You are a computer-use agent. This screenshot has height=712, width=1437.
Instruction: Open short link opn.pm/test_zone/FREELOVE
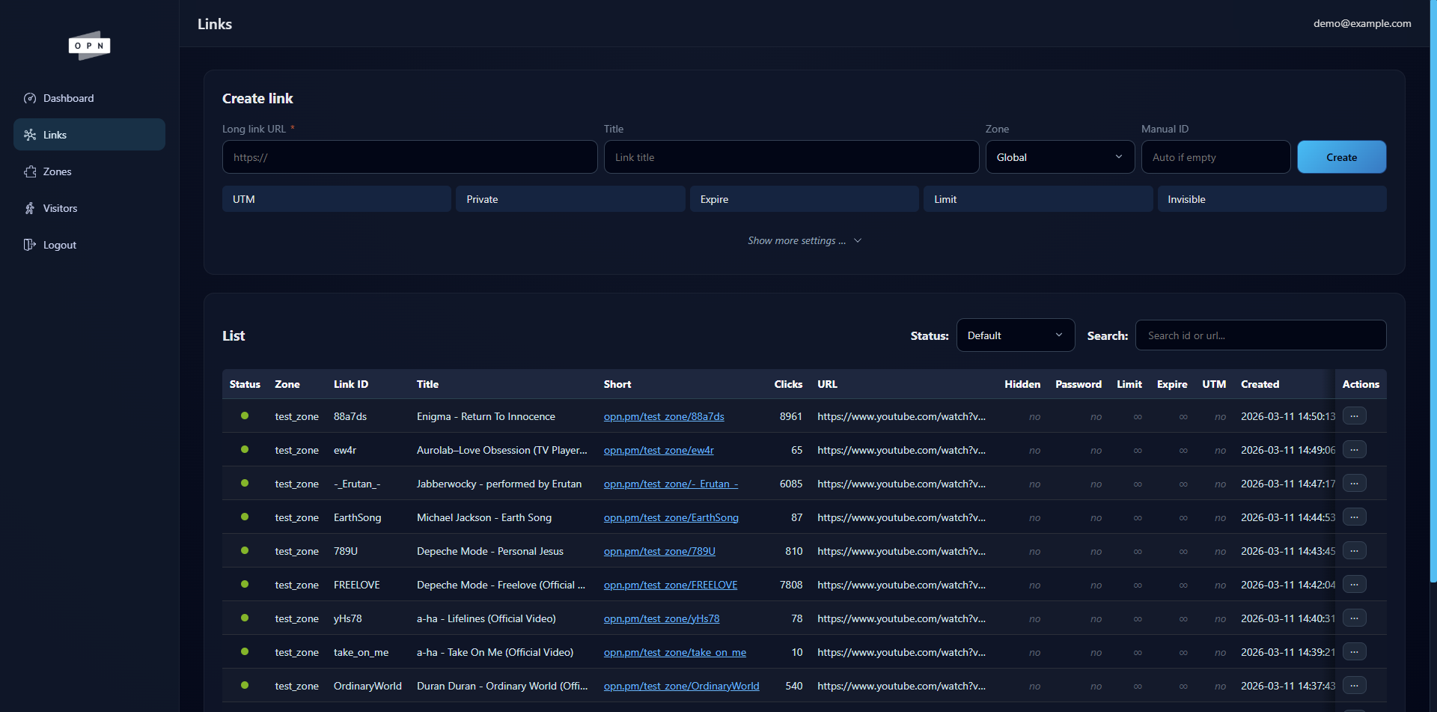click(x=670, y=585)
